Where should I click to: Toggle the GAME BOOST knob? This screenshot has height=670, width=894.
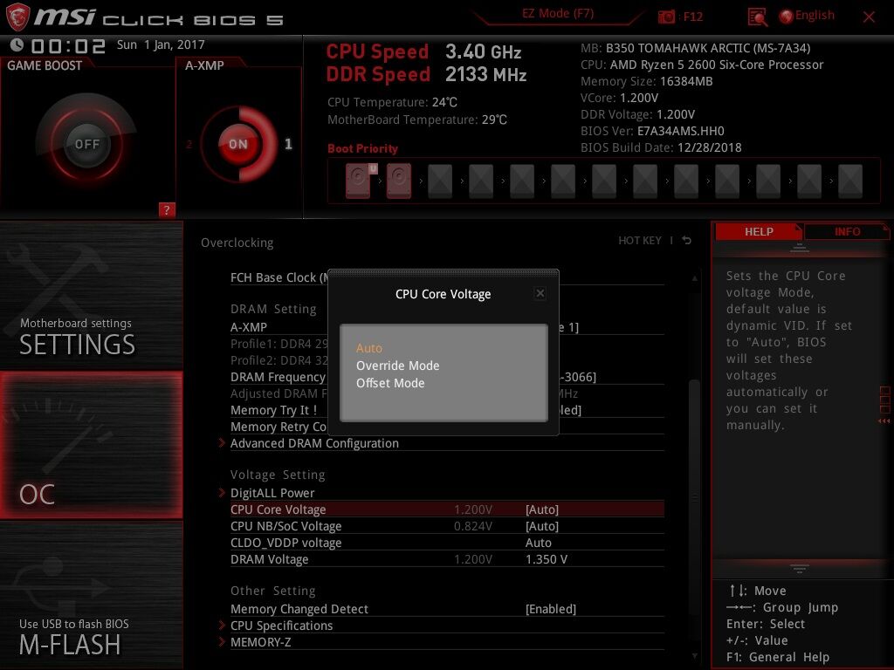click(86, 144)
